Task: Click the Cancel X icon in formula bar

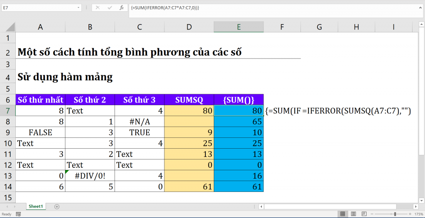Action: point(98,7)
